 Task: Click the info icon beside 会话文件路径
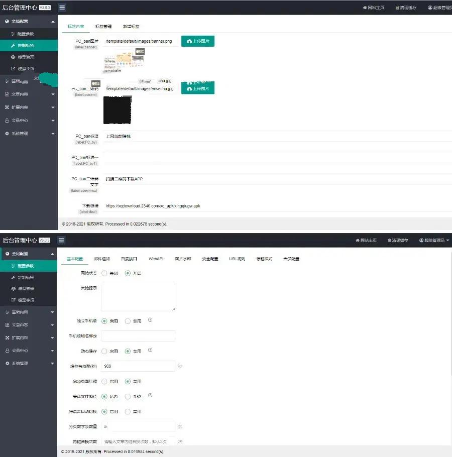150,396
